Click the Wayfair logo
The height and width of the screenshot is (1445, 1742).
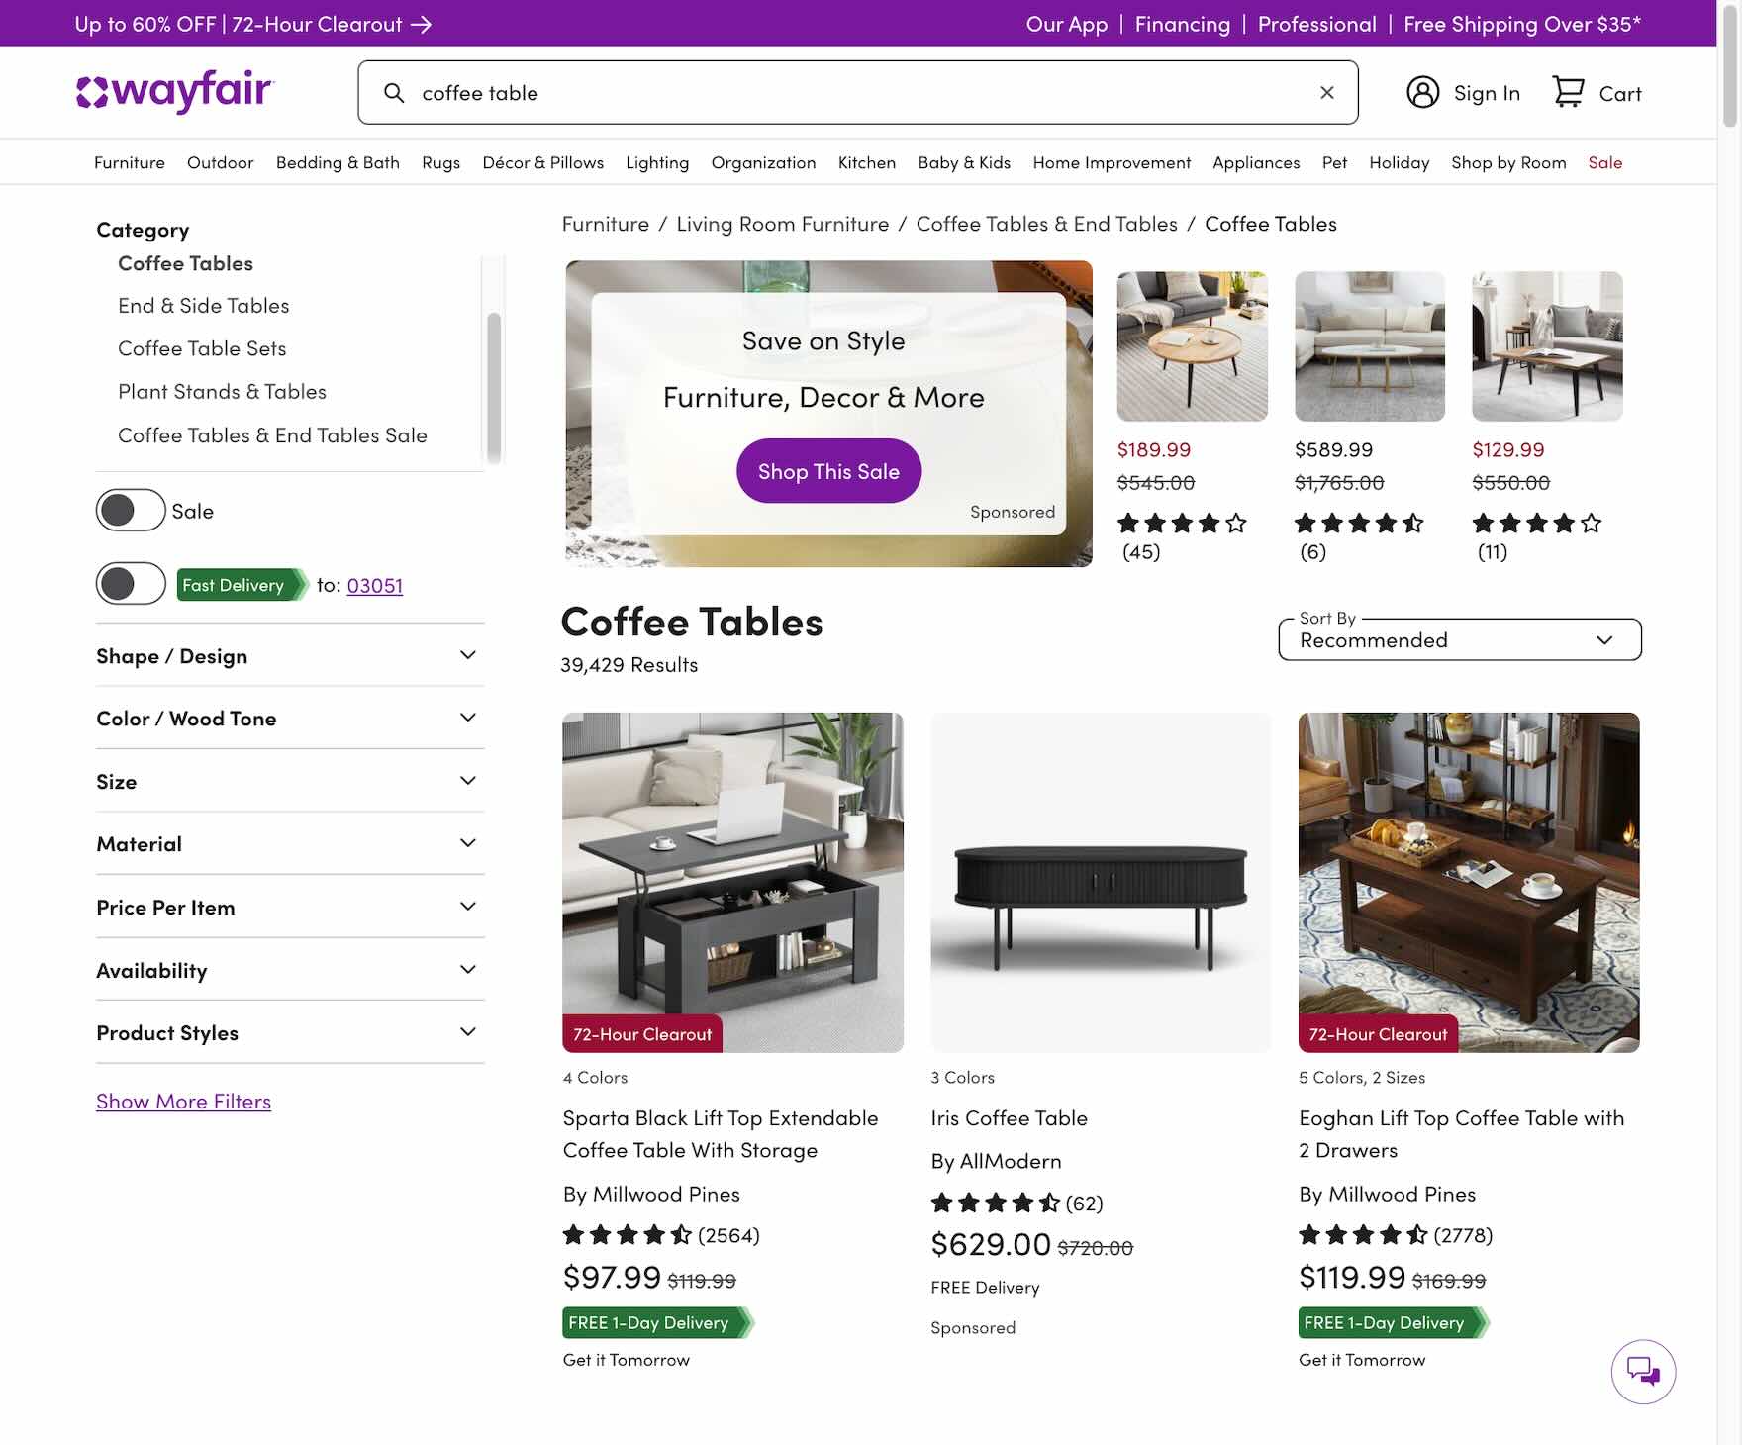pyautogui.click(x=174, y=91)
